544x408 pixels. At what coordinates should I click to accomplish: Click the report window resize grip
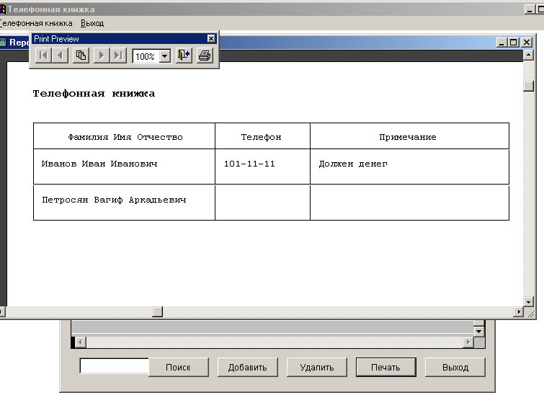530,313
